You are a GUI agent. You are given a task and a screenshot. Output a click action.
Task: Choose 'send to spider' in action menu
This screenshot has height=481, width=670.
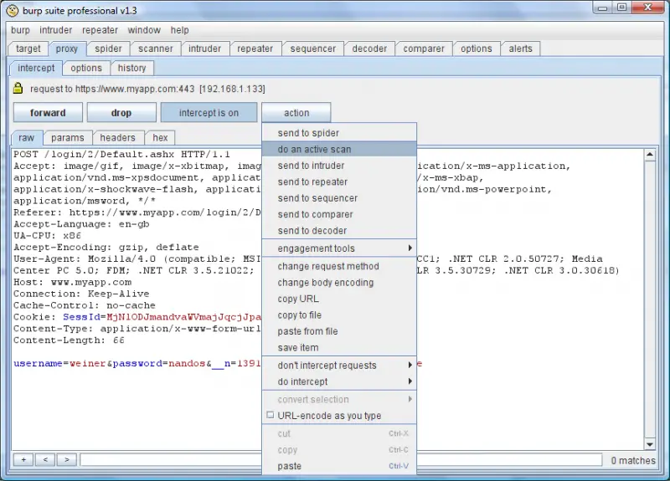pyautogui.click(x=339, y=133)
